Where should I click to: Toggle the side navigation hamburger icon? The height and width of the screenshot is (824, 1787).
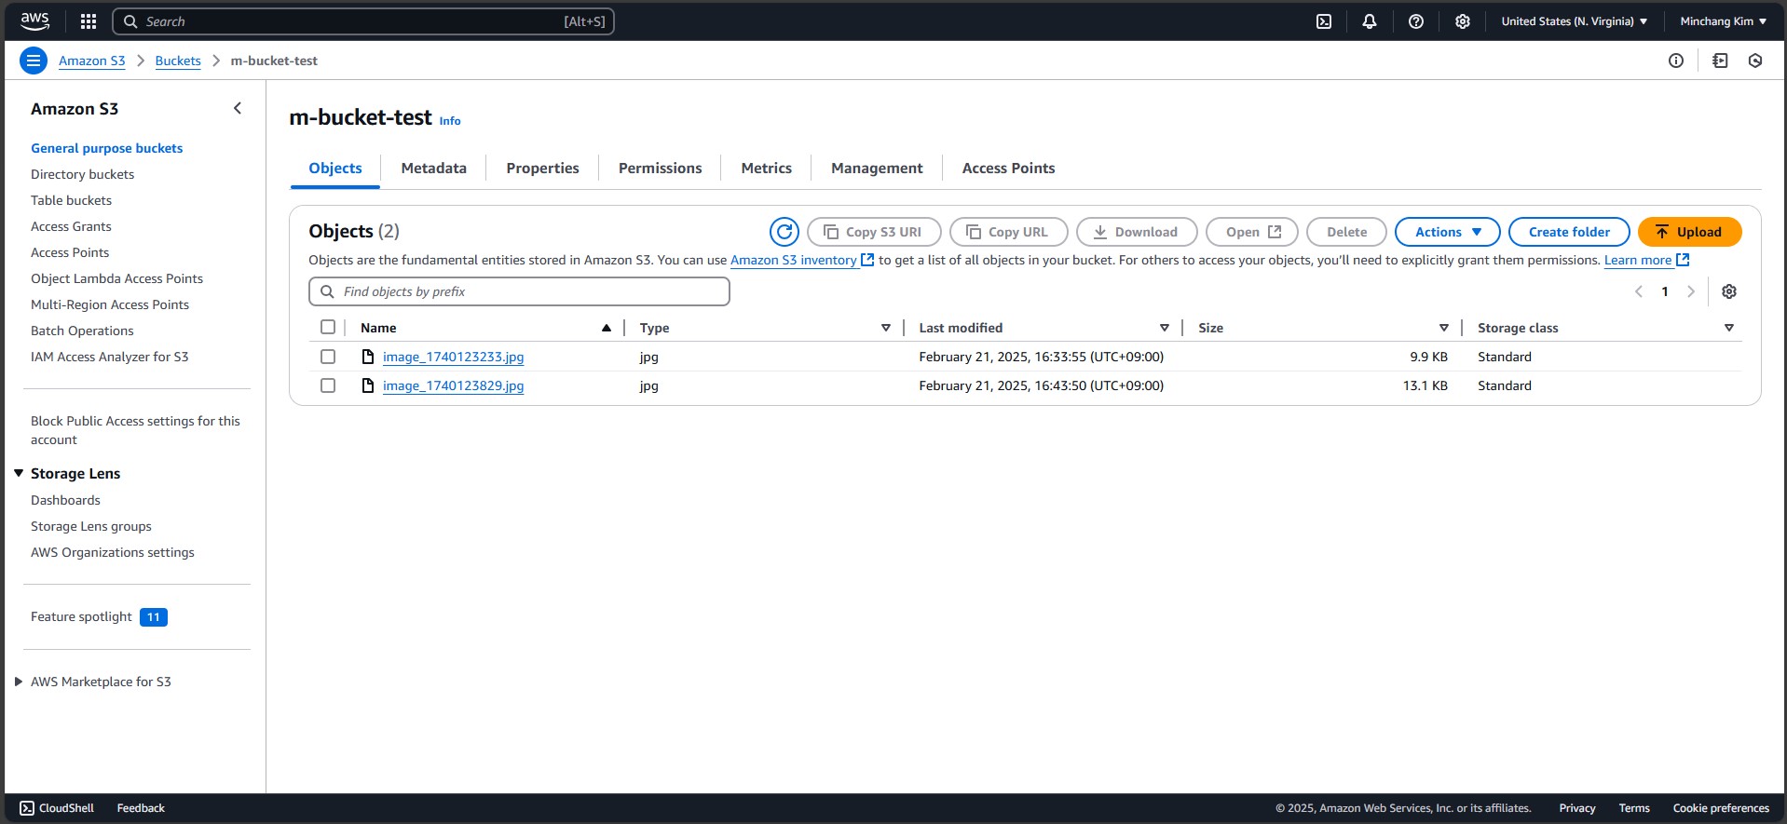(x=34, y=61)
